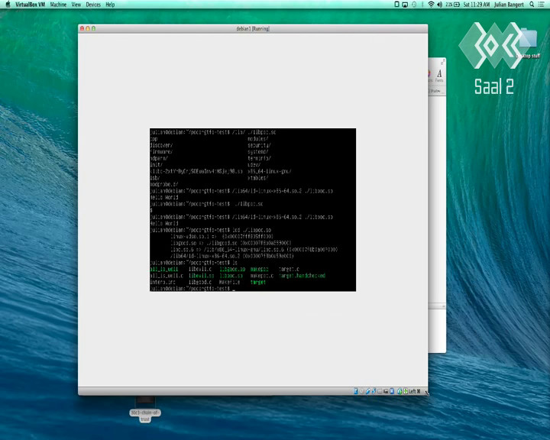This screenshot has width=550, height=440.
Task: Click the Time Machine menu bar icon
Action: point(414,5)
